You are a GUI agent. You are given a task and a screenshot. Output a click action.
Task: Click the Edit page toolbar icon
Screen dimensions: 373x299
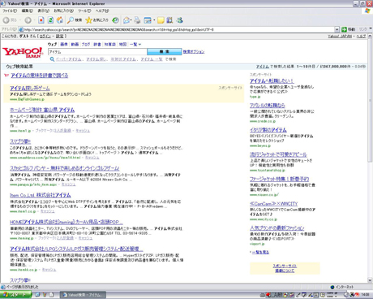click(148, 20)
